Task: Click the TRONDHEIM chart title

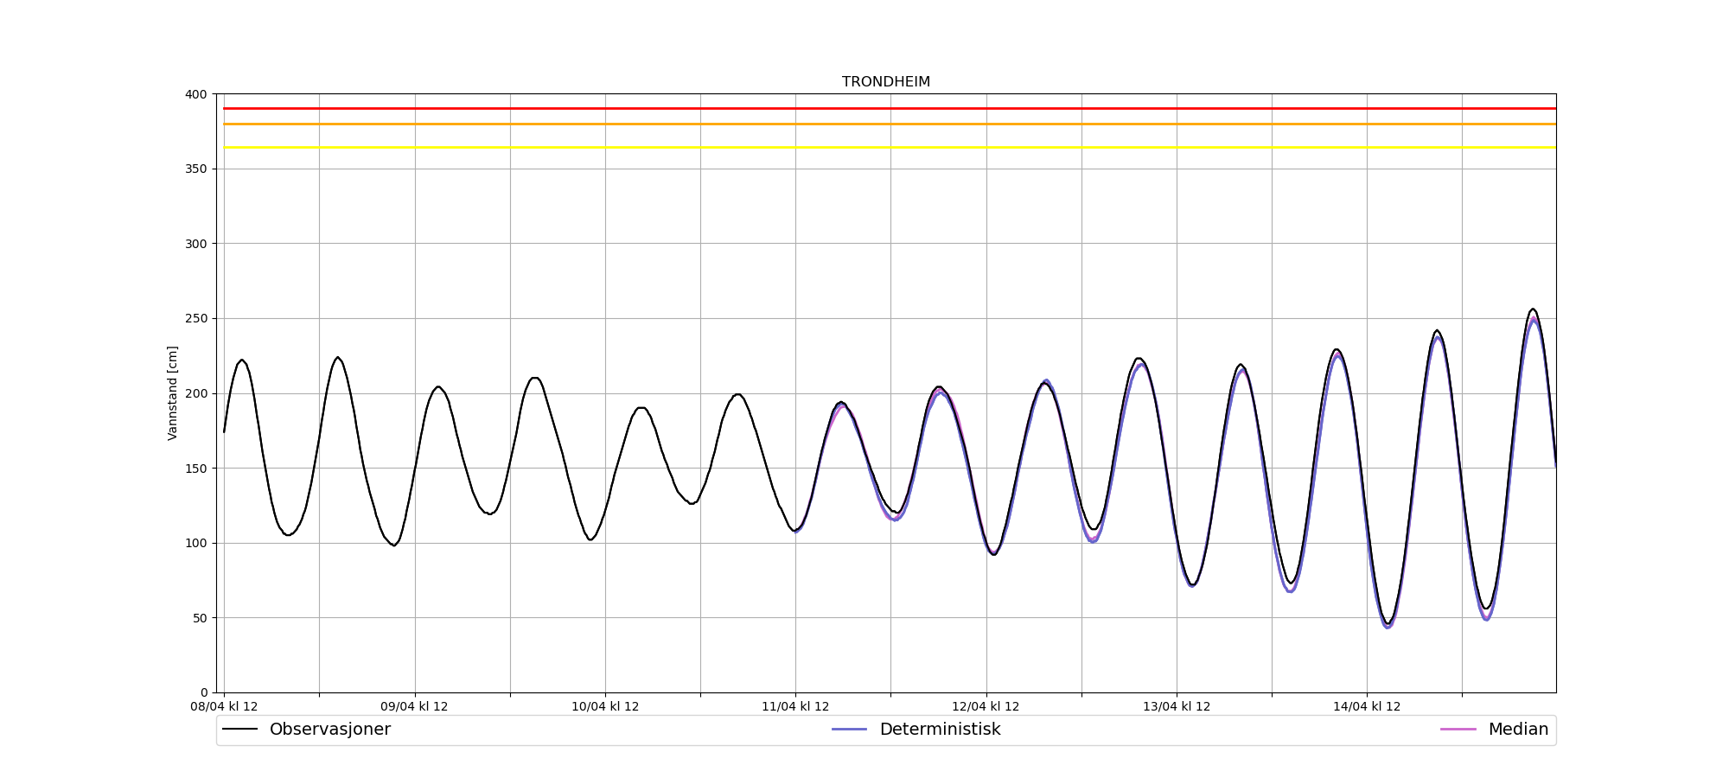Action: 886,82
